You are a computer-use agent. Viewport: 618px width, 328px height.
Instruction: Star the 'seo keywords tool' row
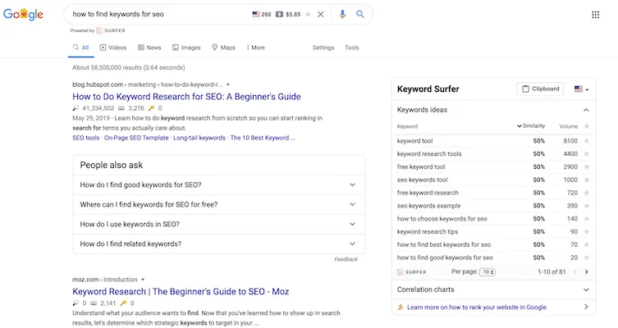(x=587, y=180)
